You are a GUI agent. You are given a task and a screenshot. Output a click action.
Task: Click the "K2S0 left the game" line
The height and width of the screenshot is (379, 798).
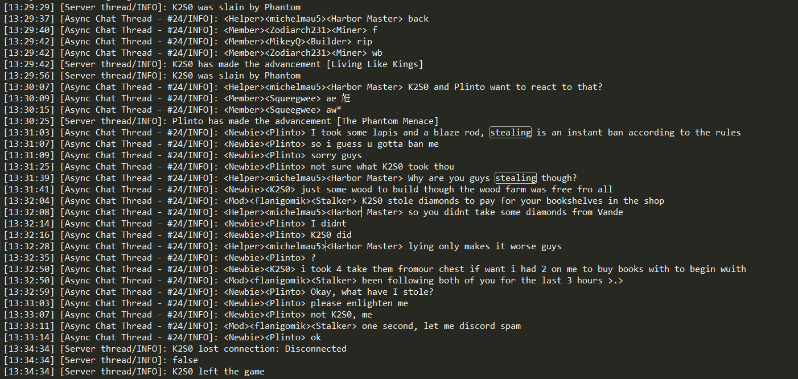coord(219,372)
